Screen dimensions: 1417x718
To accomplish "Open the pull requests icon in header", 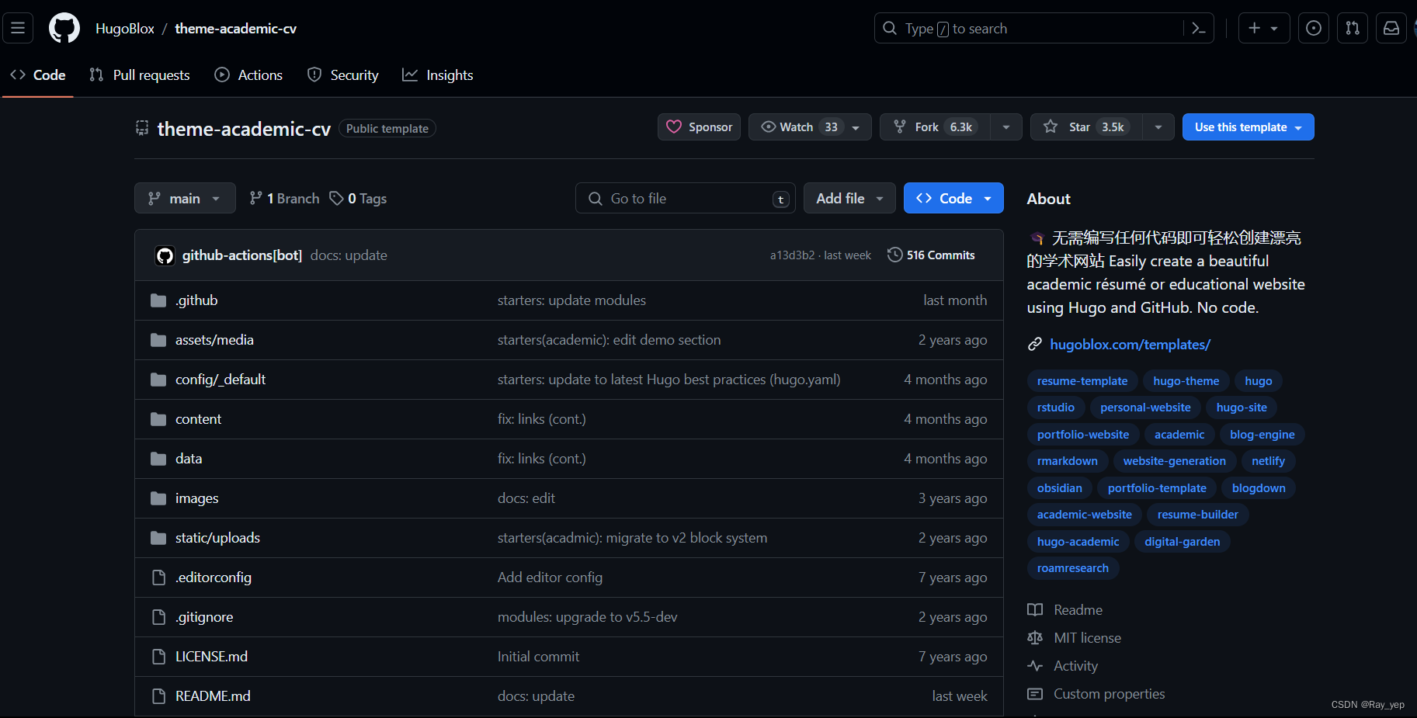I will 1353,28.
